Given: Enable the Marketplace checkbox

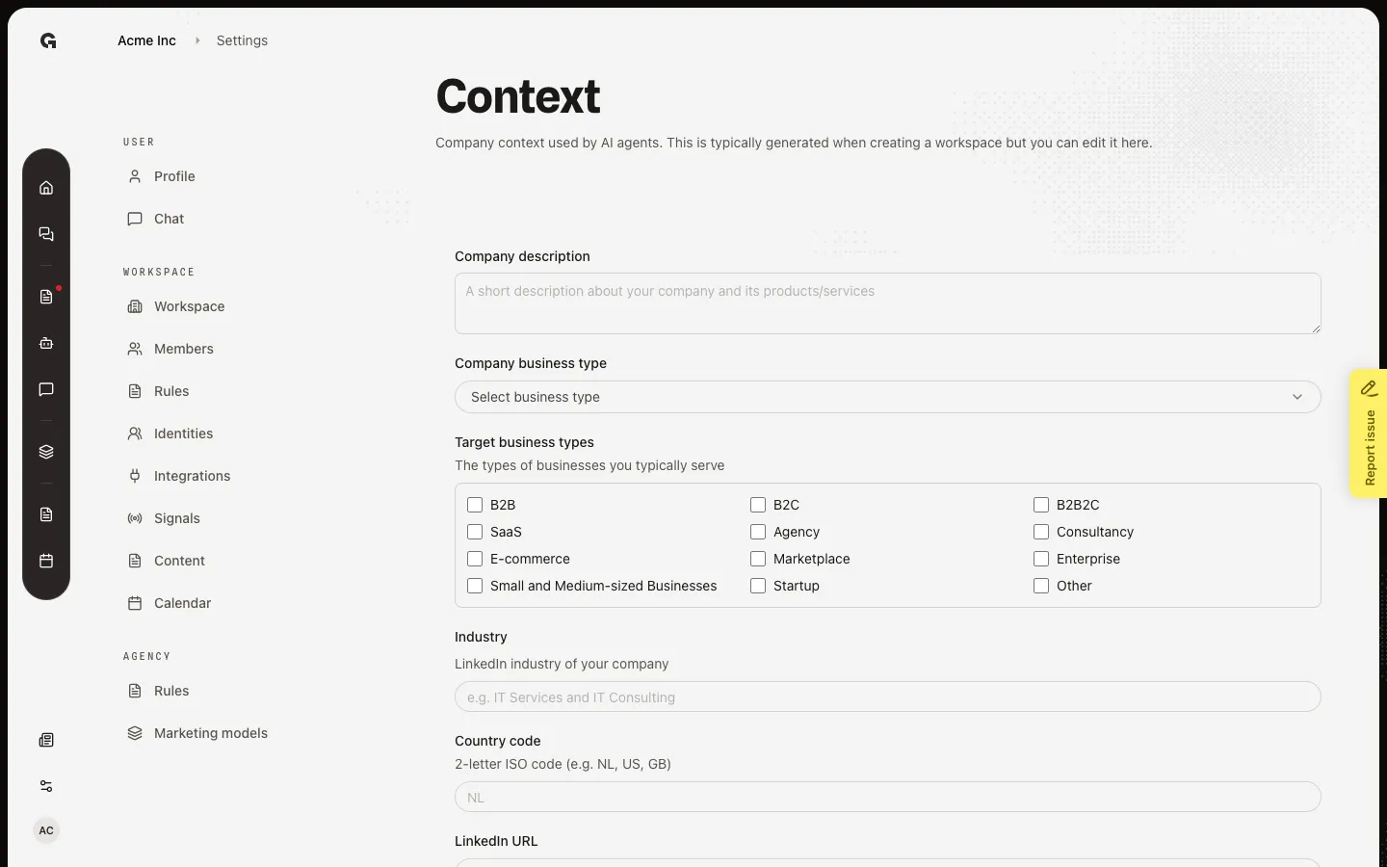Looking at the screenshot, I should coord(758,559).
